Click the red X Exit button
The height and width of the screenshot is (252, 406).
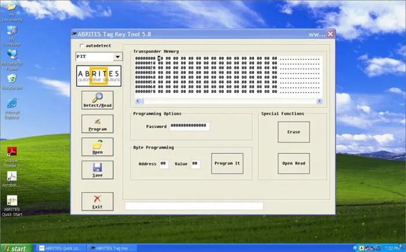(97, 202)
